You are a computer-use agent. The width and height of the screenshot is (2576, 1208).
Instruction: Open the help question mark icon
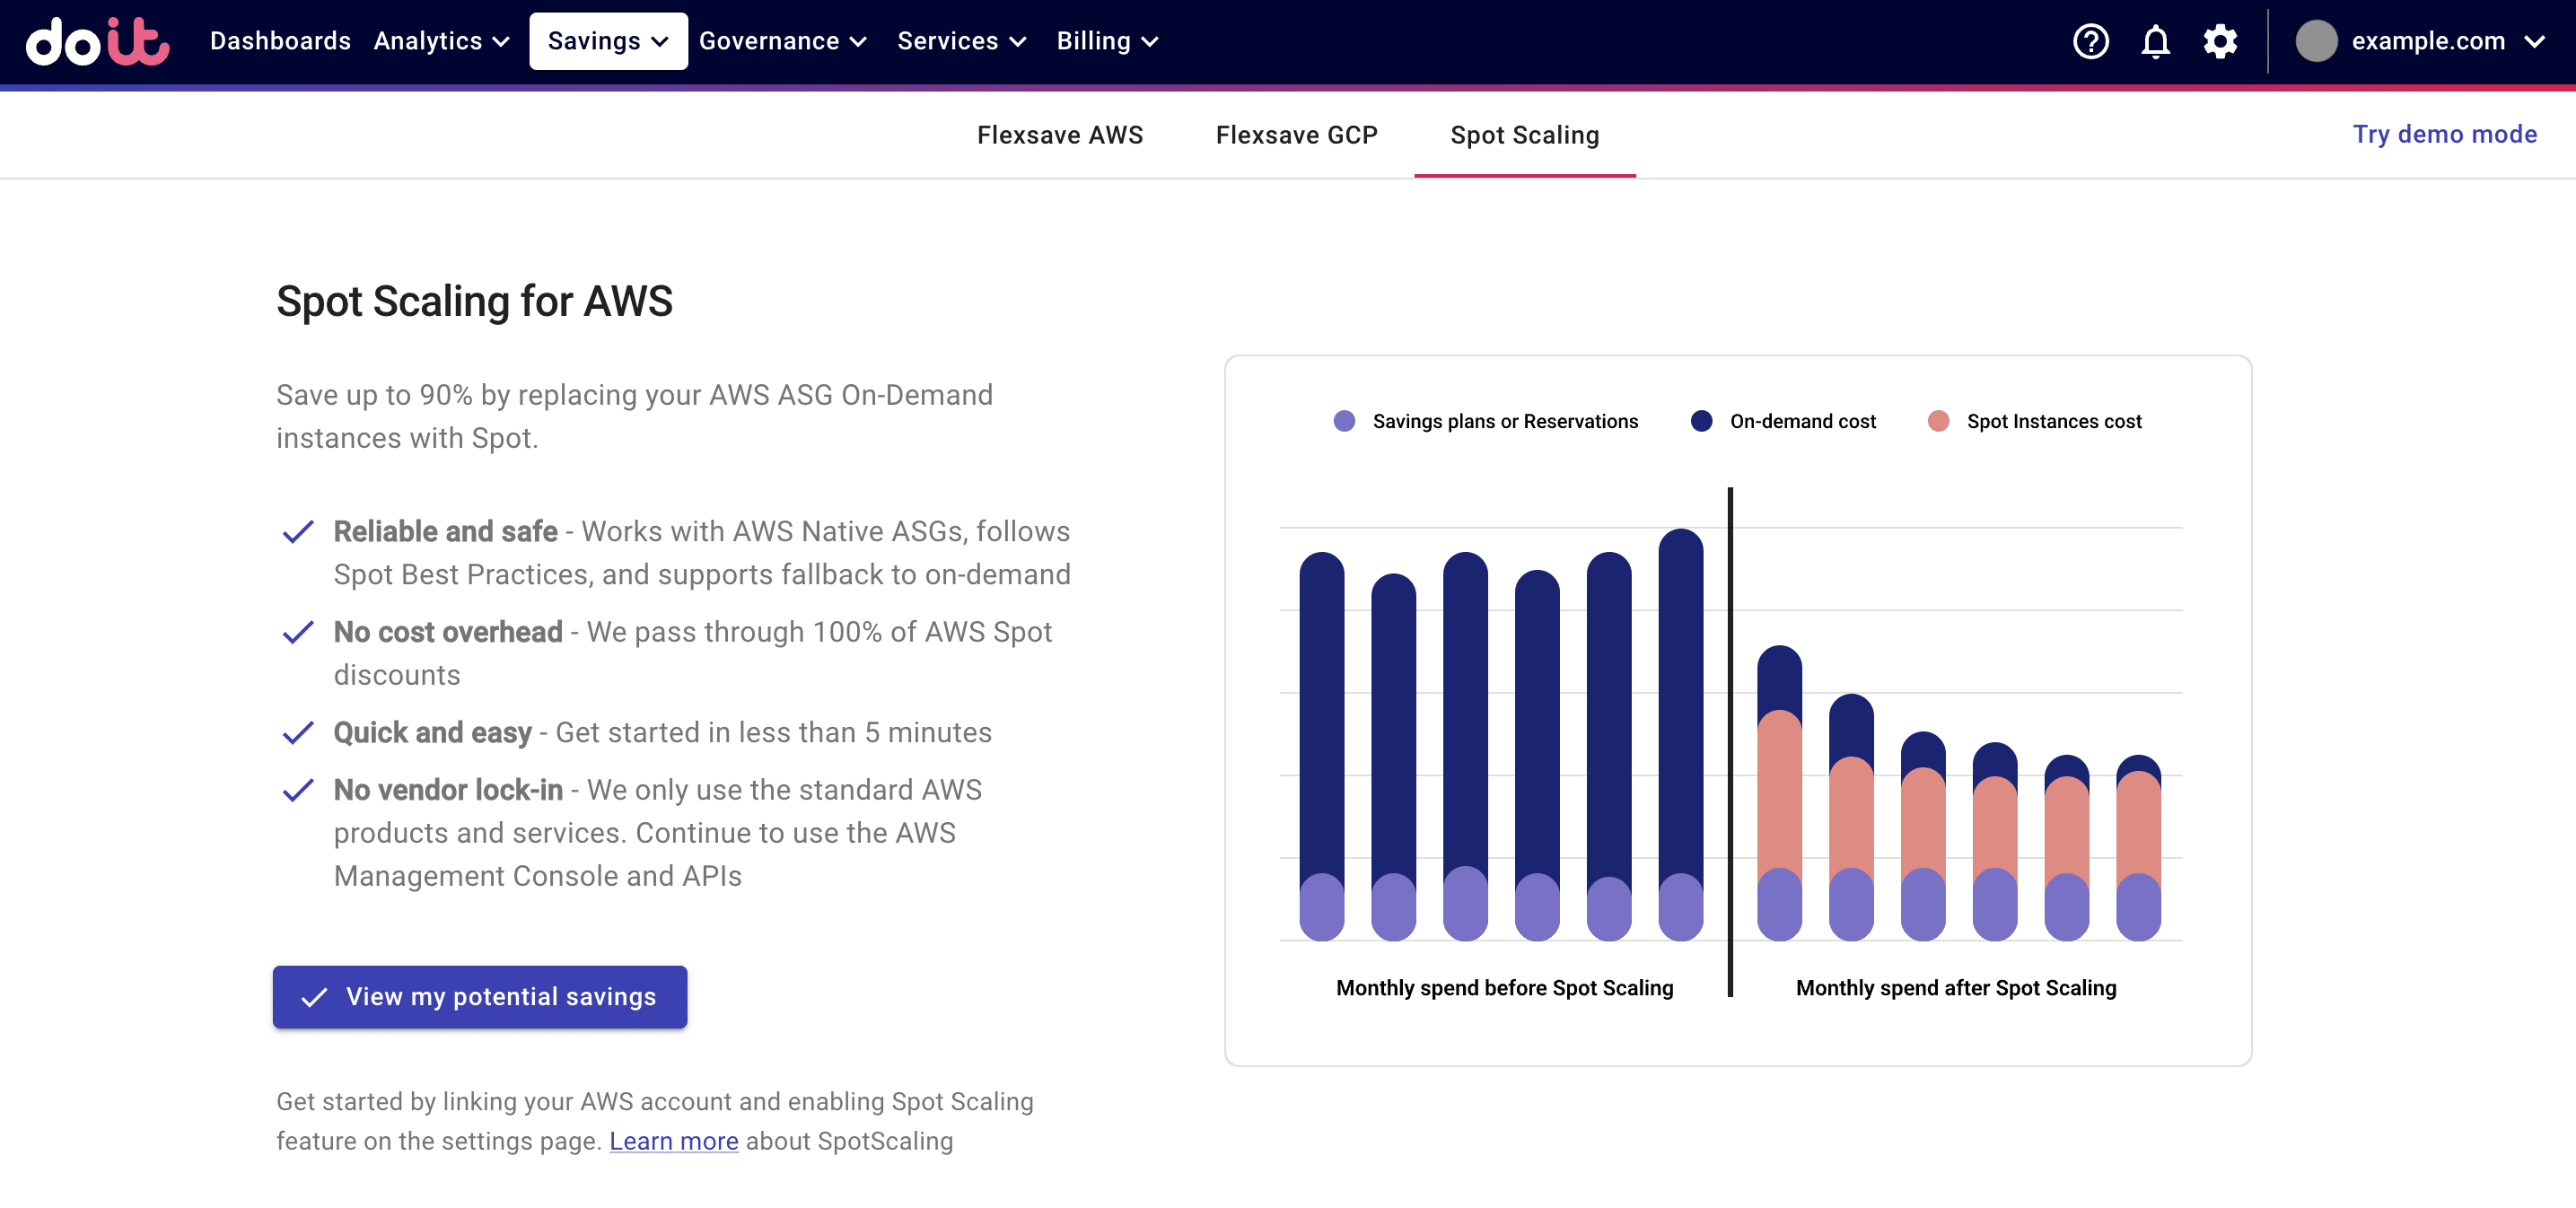point(2090,41)
